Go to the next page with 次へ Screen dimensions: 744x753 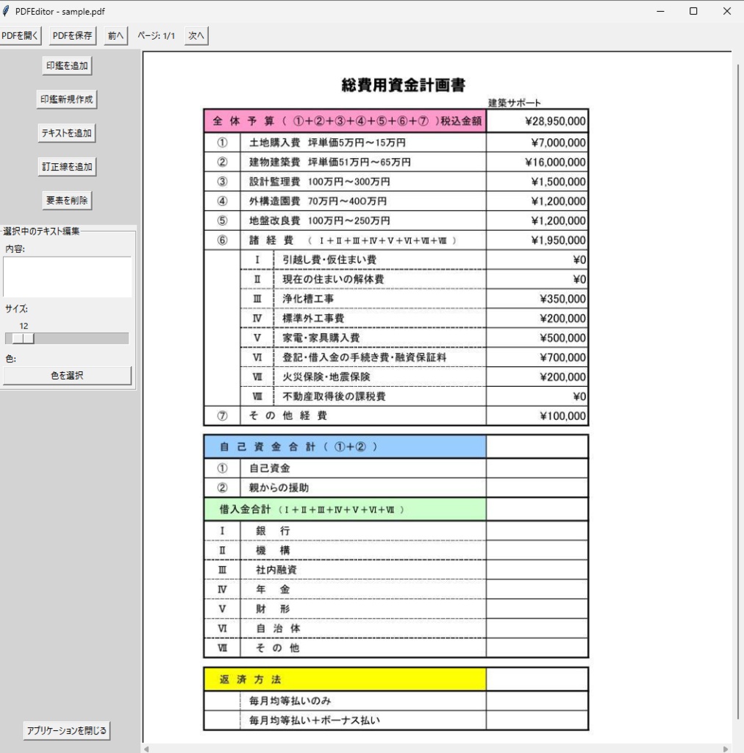pyautogui.click(x=196, y=35)
